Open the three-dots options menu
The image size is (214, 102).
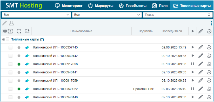211,23
